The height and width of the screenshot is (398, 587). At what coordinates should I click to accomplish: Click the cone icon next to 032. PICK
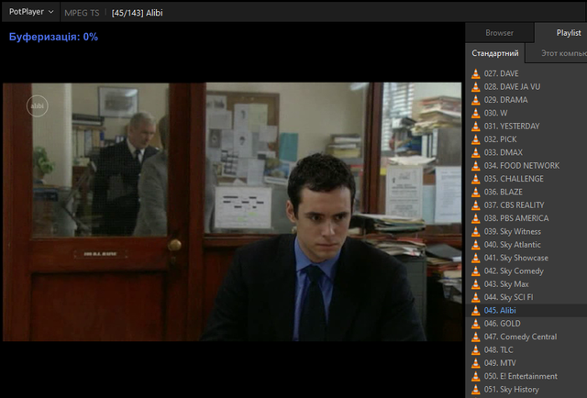pyautogui.click(x=475, y=139)
